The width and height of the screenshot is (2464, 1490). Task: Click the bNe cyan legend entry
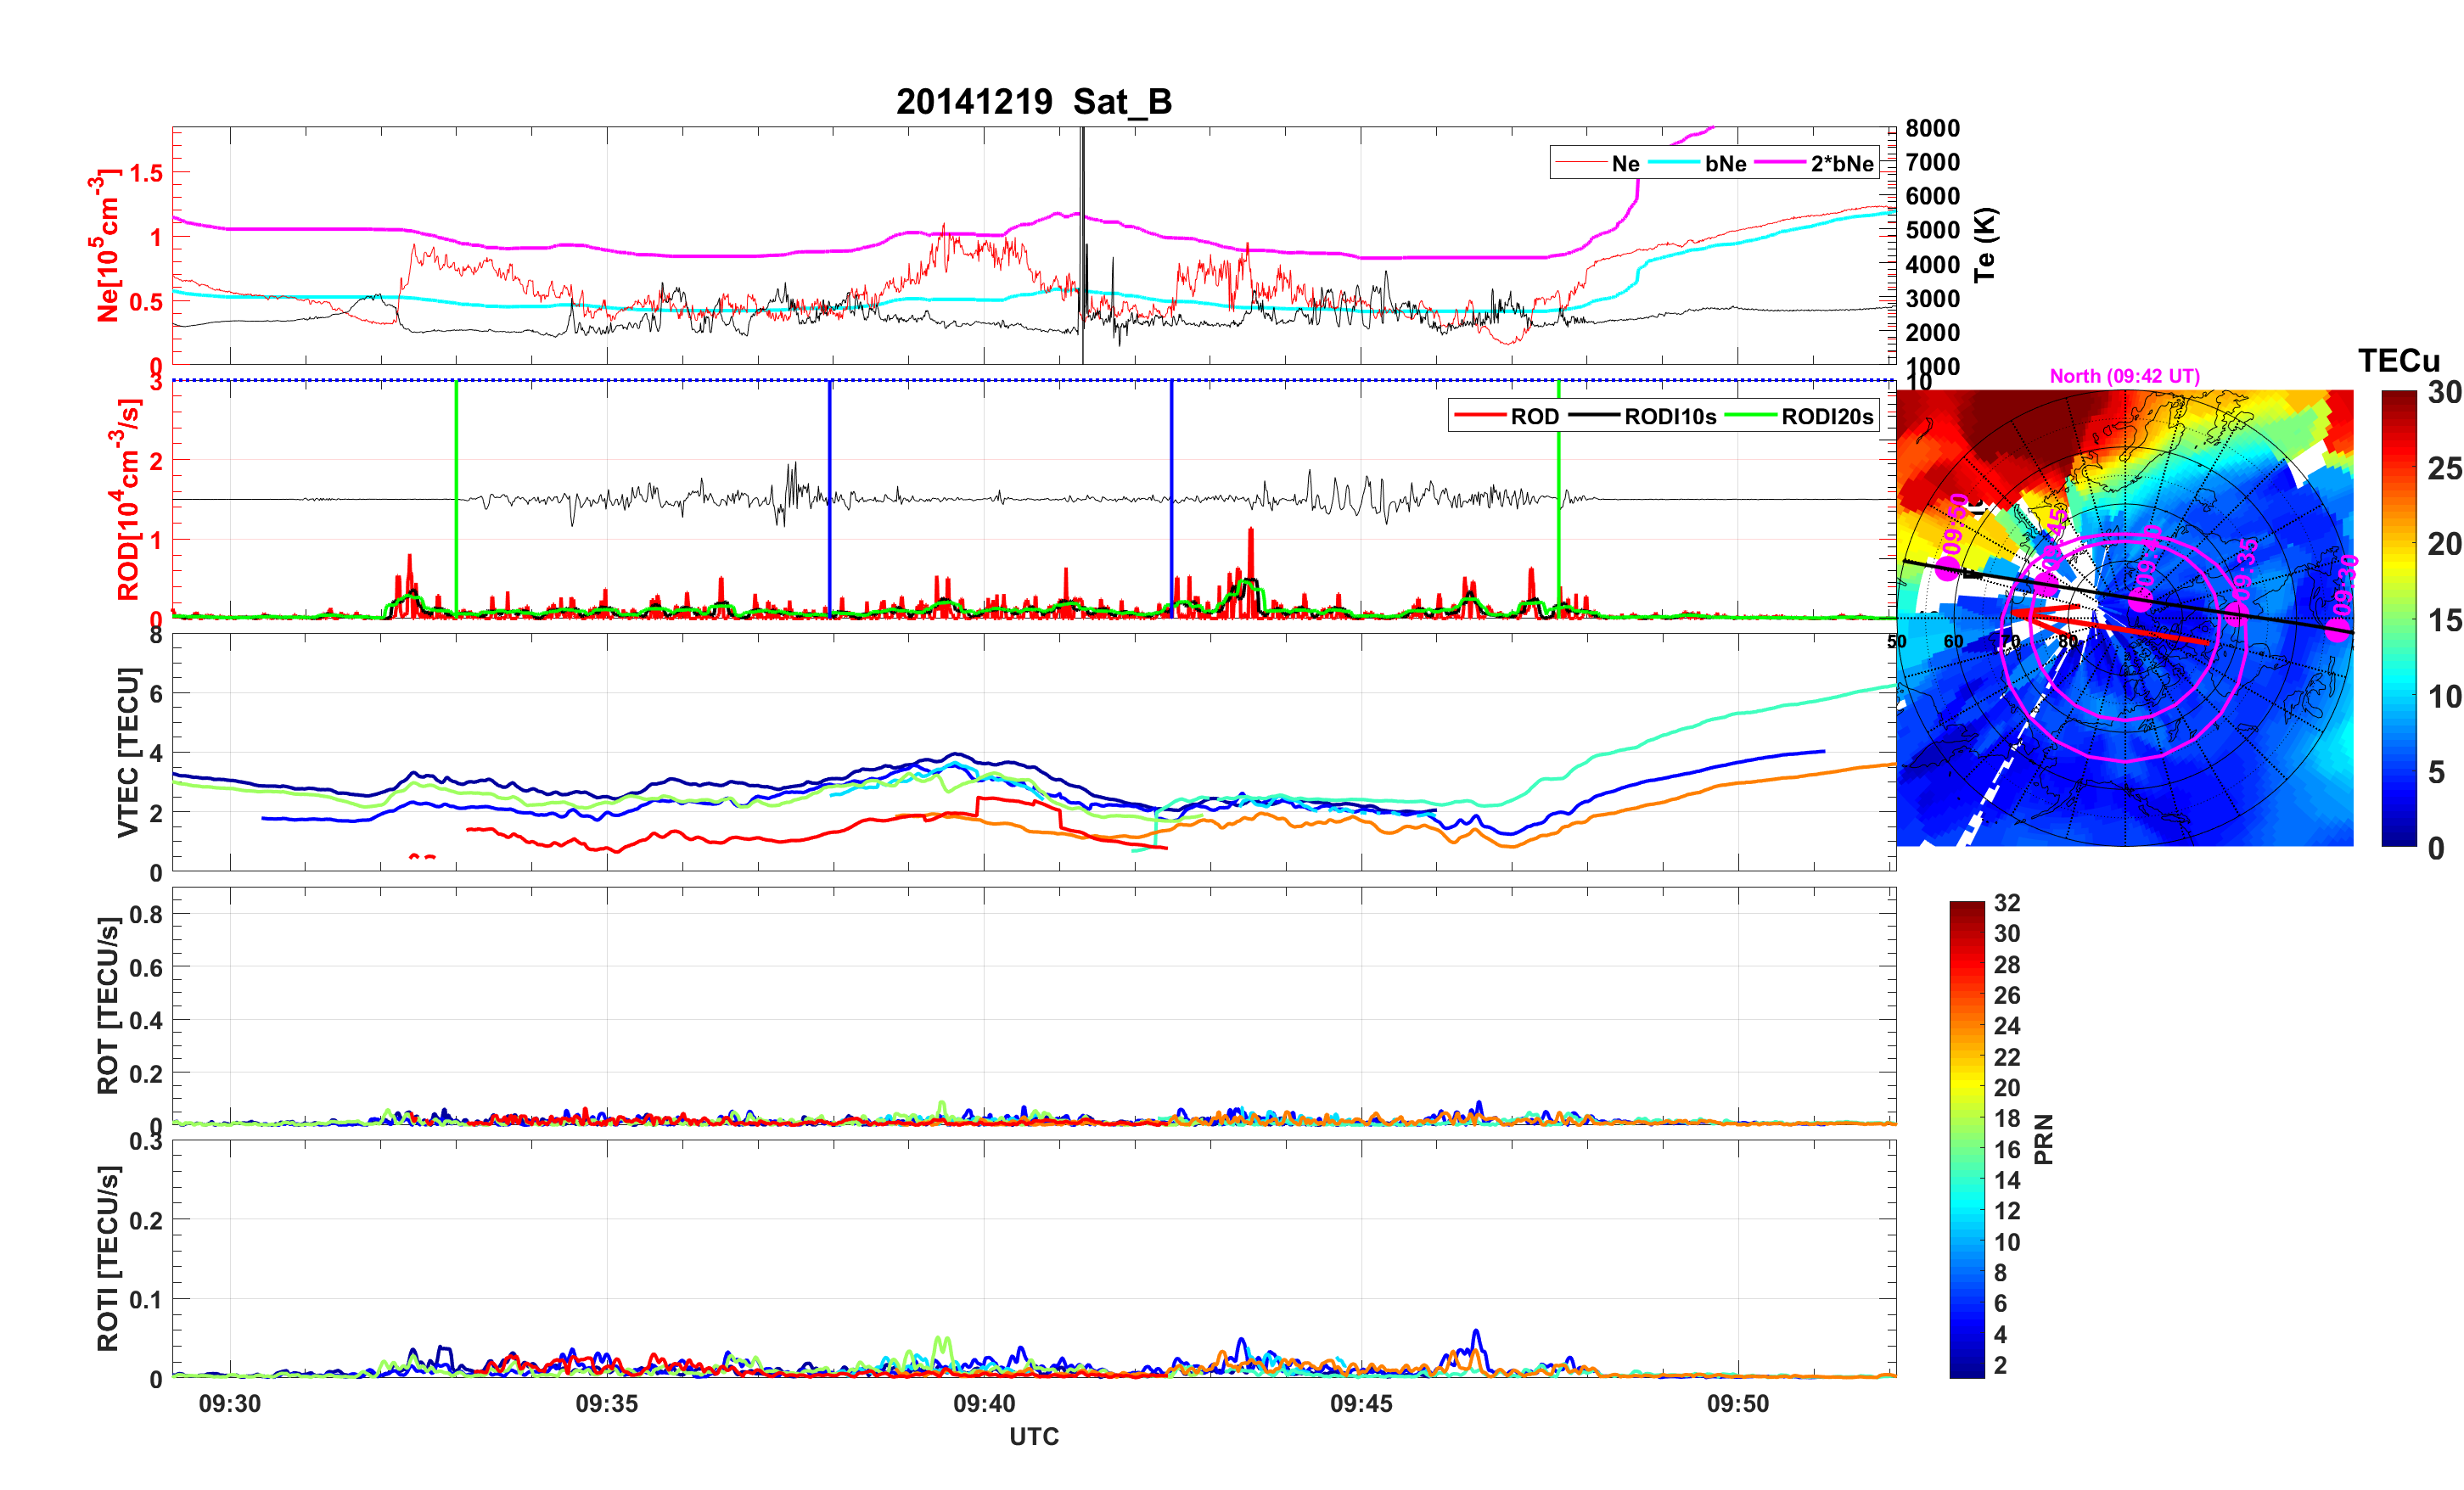click(1725, 164)
